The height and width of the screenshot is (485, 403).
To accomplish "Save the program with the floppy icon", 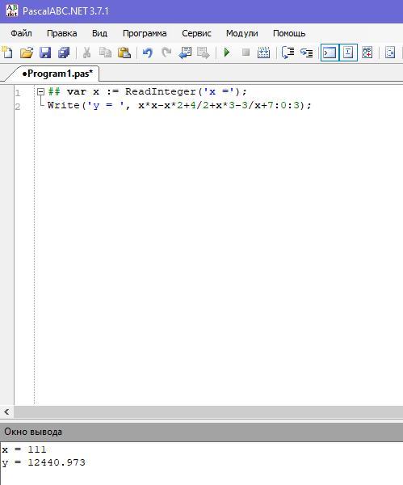I will coord(45,53).
